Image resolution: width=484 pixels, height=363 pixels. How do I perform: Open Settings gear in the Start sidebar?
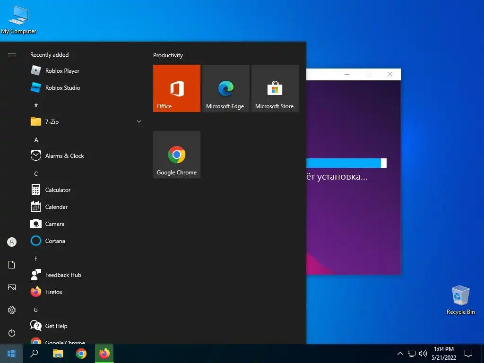point(12,310)
